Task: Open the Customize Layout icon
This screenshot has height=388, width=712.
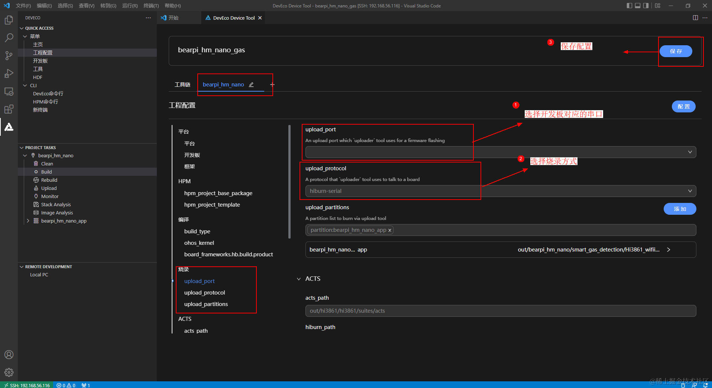Action: point(658,6)
